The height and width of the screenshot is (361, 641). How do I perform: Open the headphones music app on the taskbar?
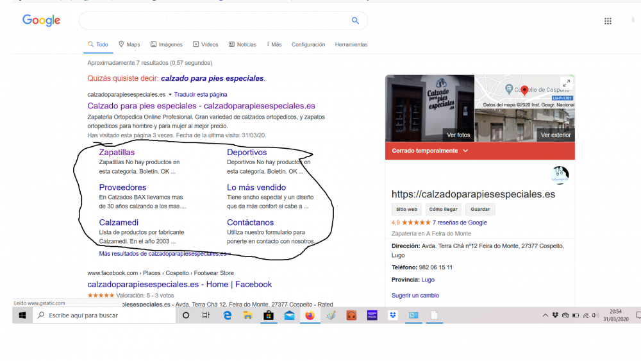point(351,315)
